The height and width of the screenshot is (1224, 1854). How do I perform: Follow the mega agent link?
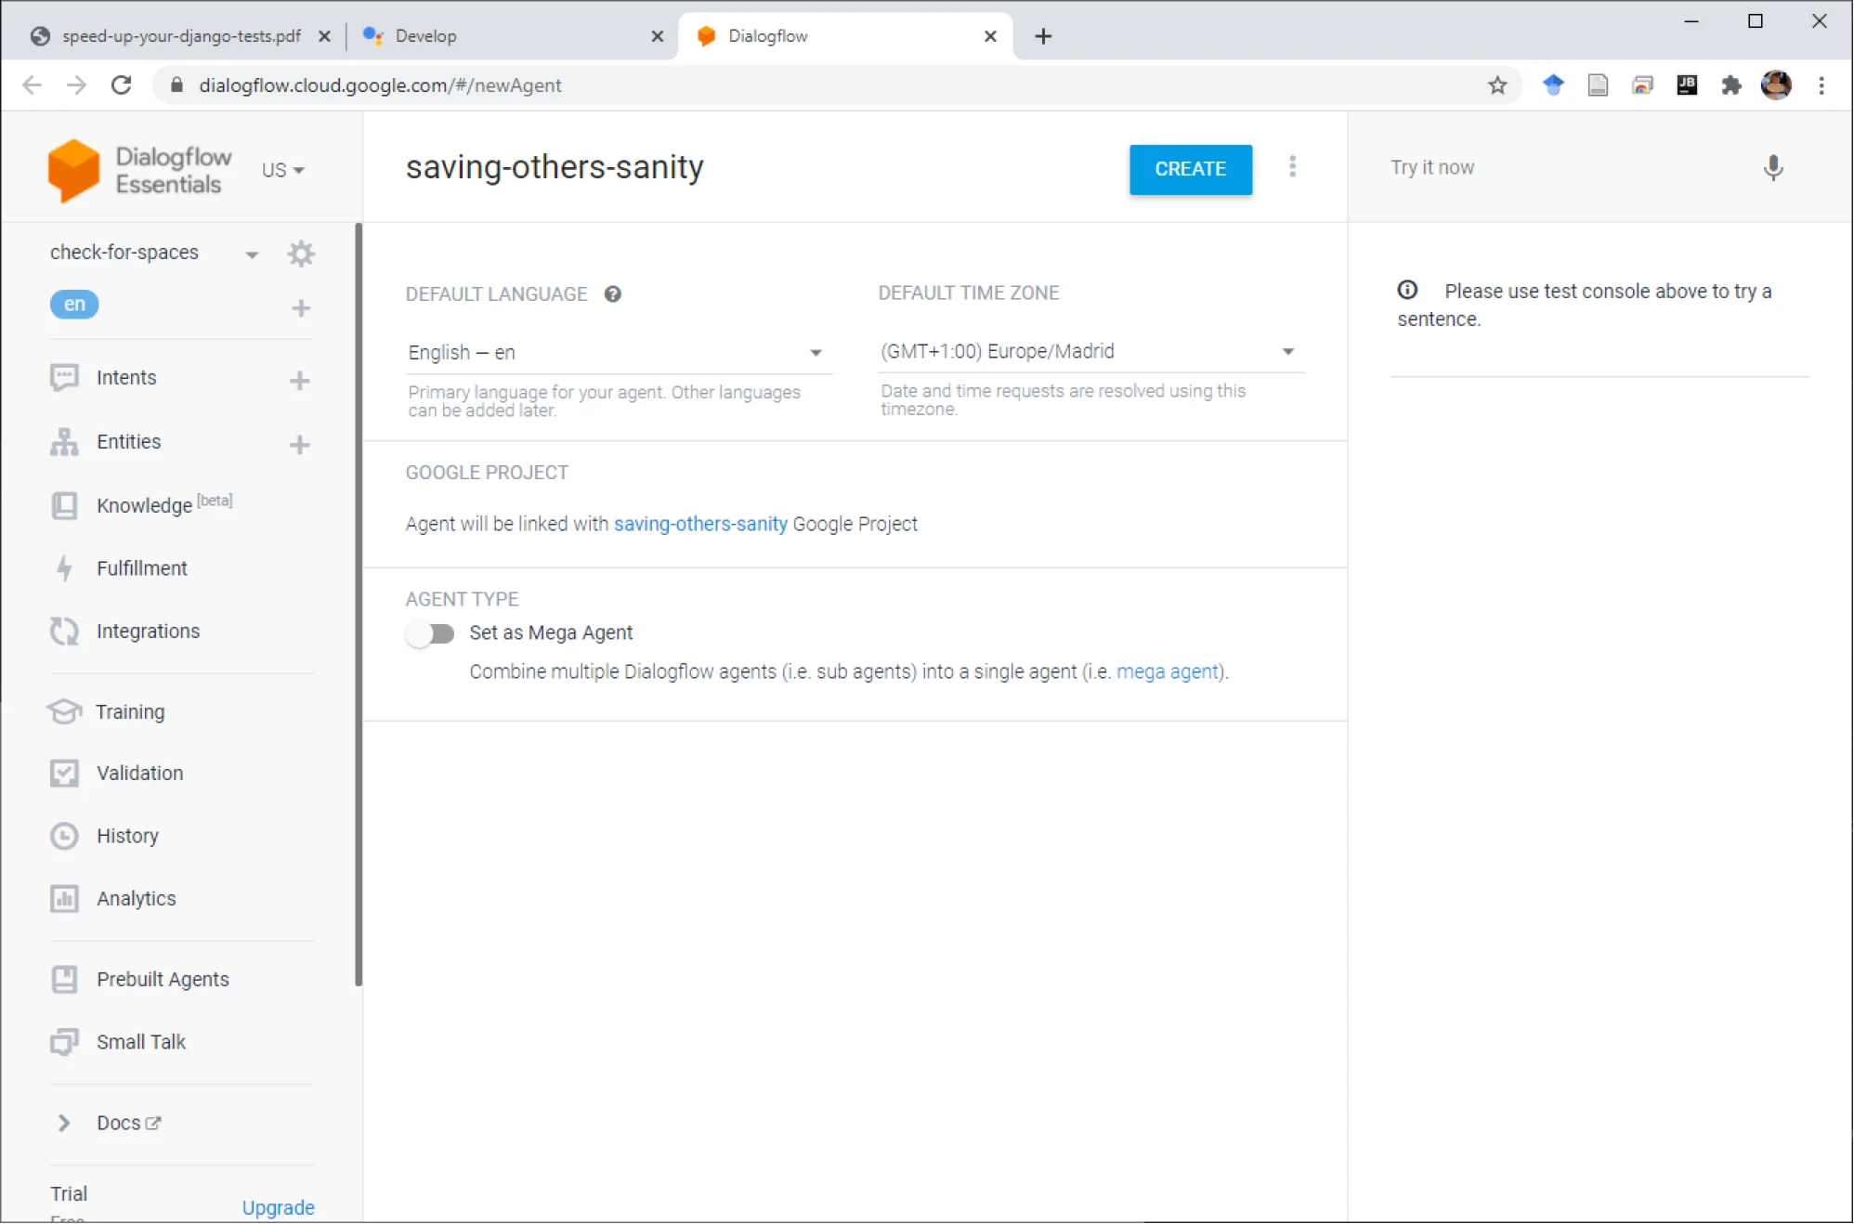tap(1168, 671)
